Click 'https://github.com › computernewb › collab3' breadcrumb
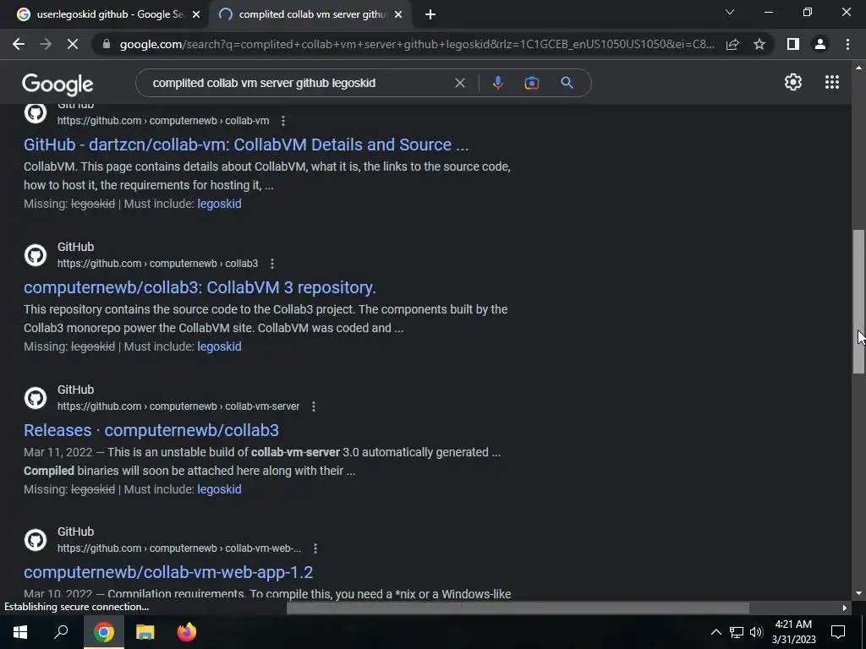 (x=157, y=264)
